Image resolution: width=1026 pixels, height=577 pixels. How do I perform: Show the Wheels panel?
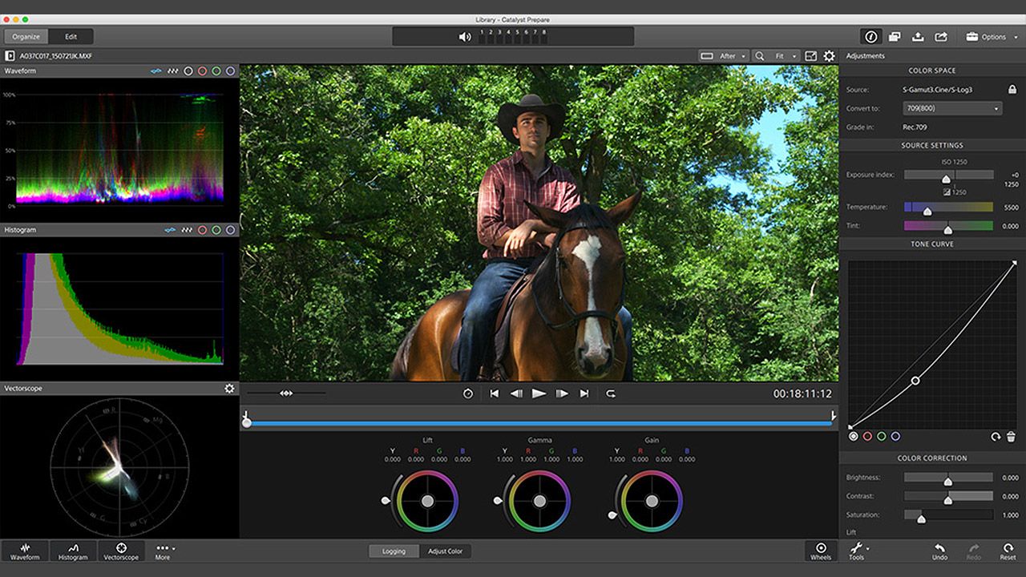(821, 551)
